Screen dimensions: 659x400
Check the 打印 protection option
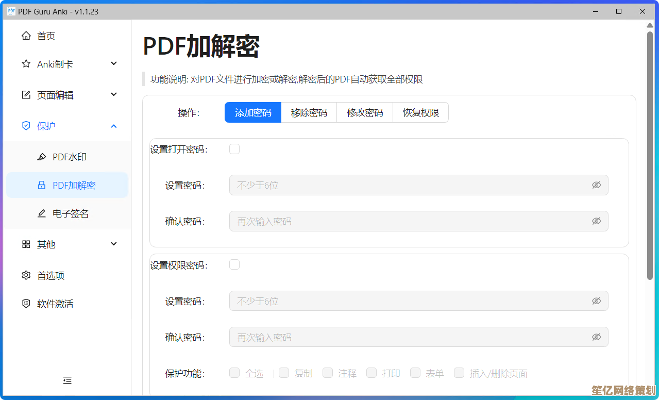(x=371, y=373)
